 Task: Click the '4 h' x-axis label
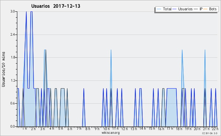coord(52,129)
